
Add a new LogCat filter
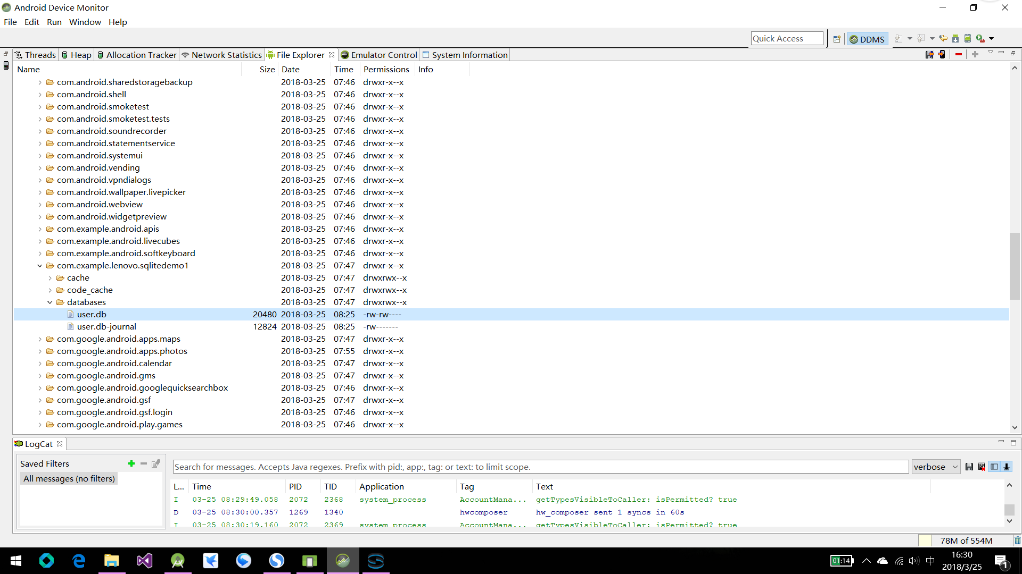(131, 463)
